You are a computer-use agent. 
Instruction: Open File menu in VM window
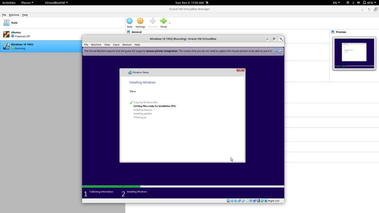tap(86, 44)
